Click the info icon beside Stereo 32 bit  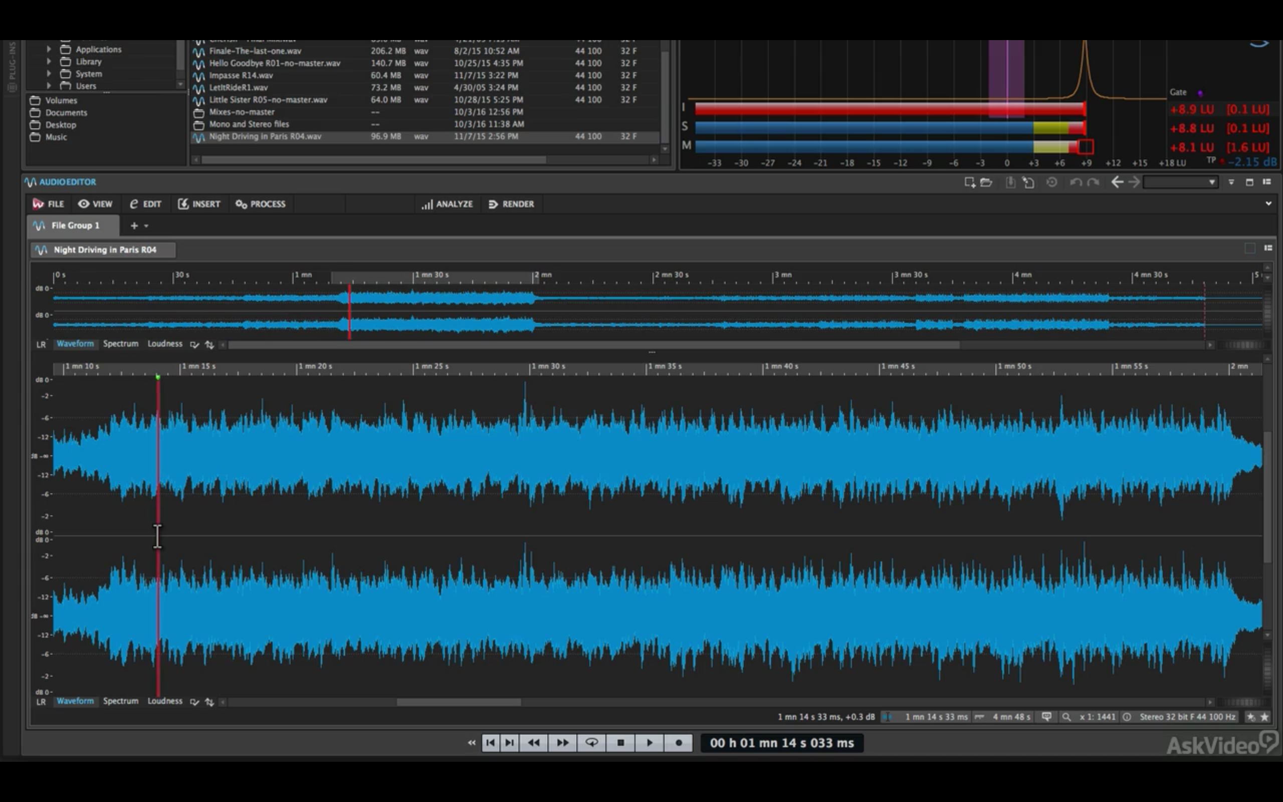coord(1127,717)
